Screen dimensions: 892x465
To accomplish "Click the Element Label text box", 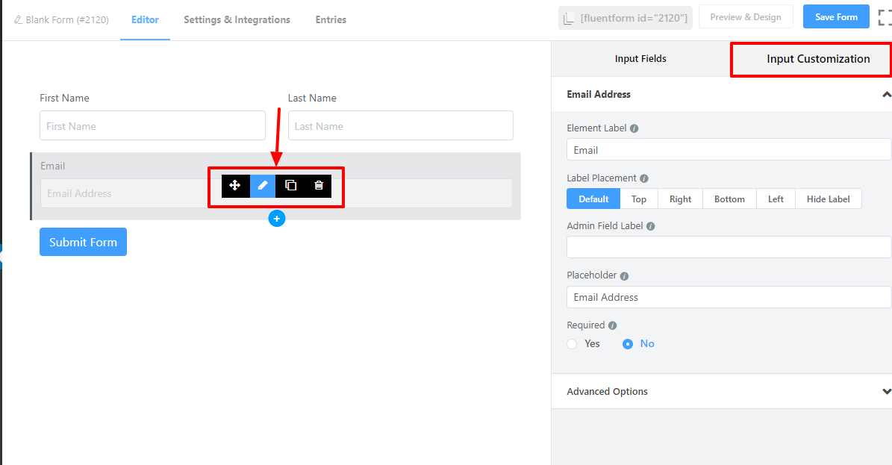I will click(729, 150).
